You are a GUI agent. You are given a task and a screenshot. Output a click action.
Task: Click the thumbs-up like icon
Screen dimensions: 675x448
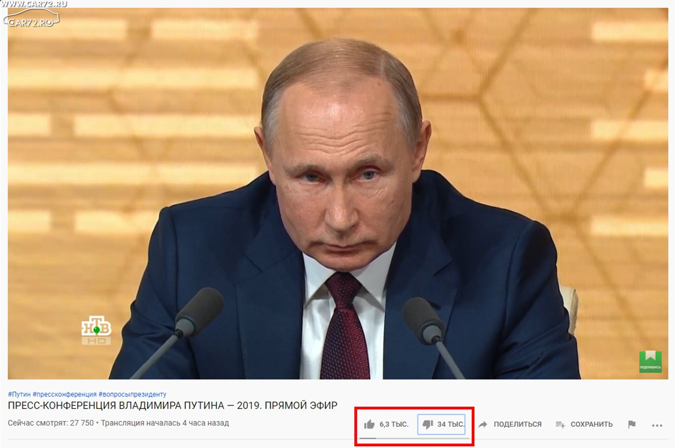[369, 424]
